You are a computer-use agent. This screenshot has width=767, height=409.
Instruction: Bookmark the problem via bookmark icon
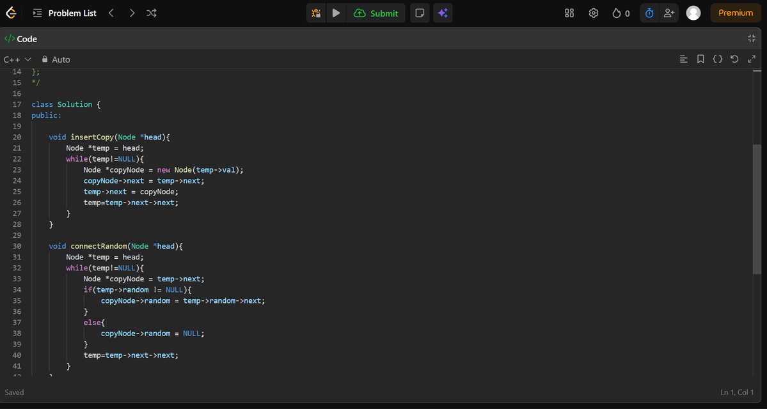(700, 59)
